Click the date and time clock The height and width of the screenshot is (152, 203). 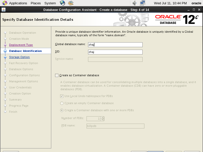coord(170,3)
